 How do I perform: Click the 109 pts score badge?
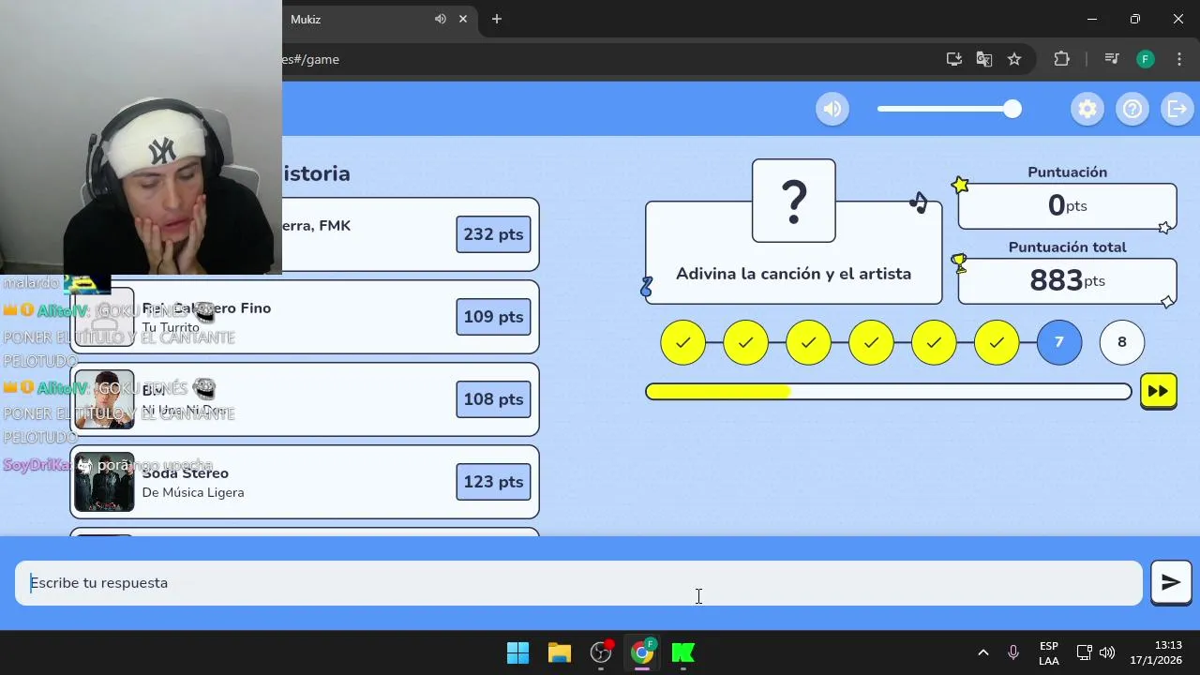pos(493,317)
